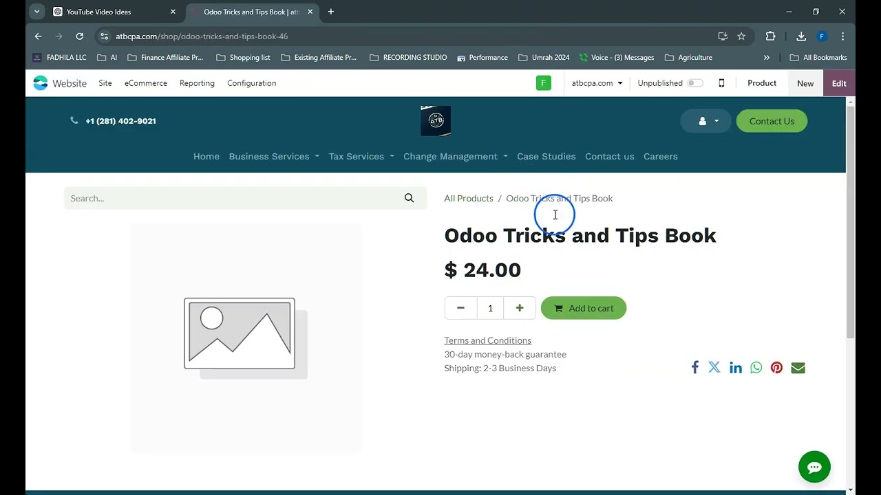881x495 pixels.
Task: Reload the browser page
Action: click(80, 36)
